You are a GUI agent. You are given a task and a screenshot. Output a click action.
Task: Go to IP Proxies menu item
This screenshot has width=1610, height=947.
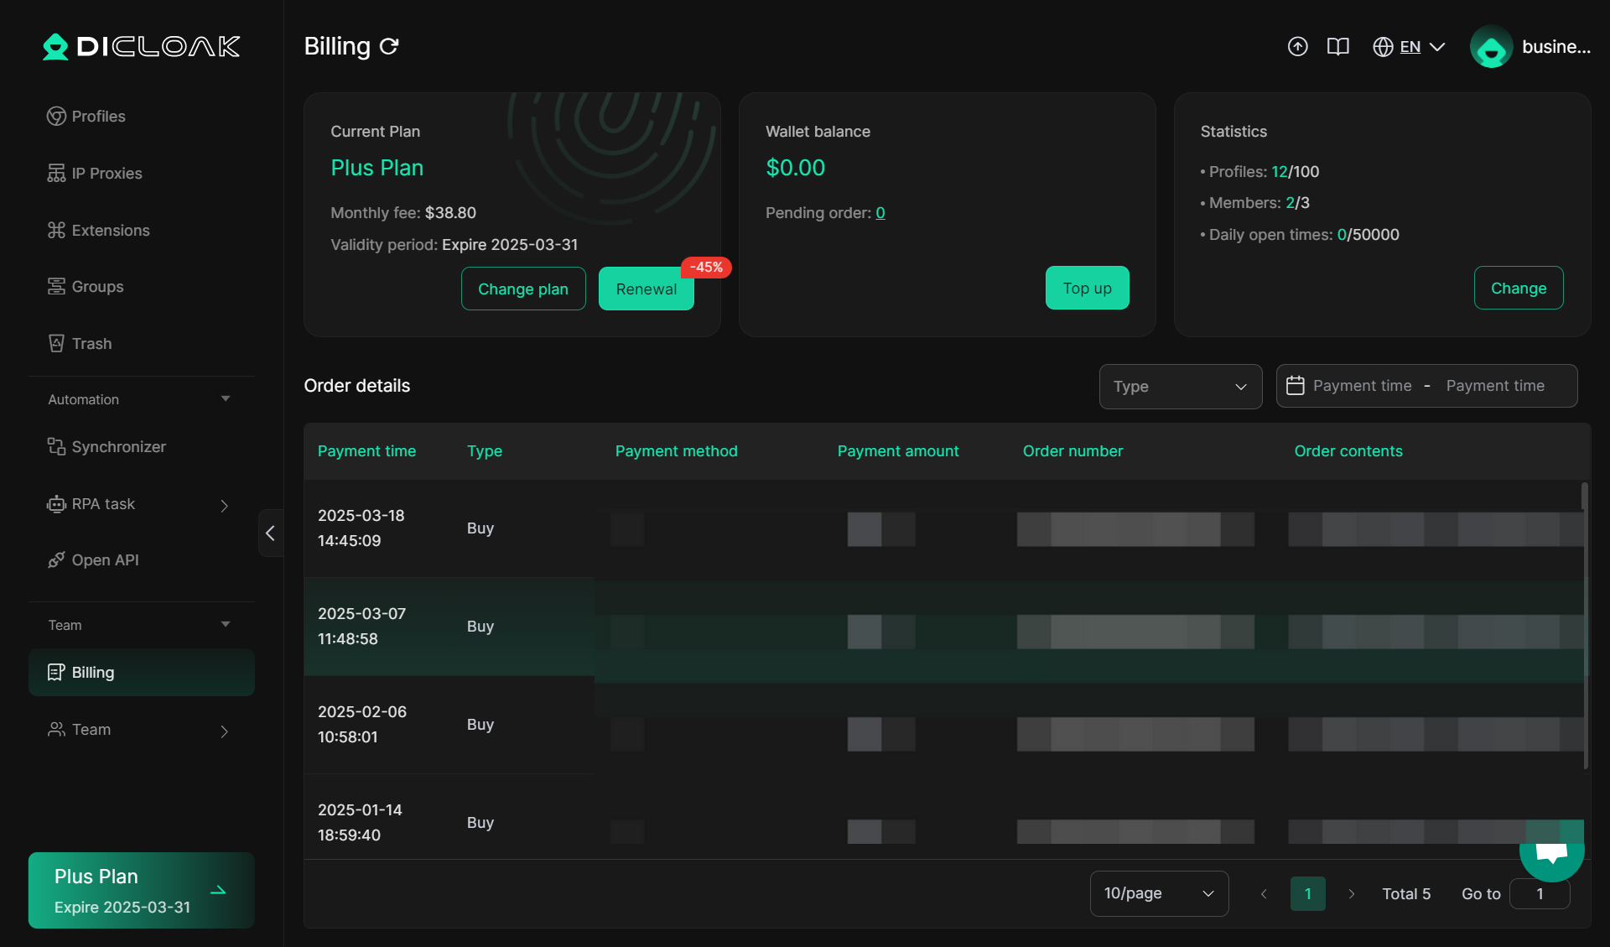click(106, 174)
